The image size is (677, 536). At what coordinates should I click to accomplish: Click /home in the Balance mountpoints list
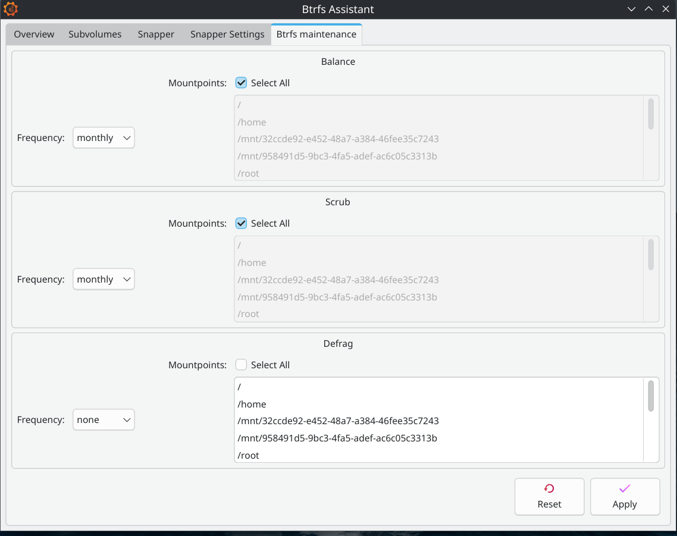point(439,122)
